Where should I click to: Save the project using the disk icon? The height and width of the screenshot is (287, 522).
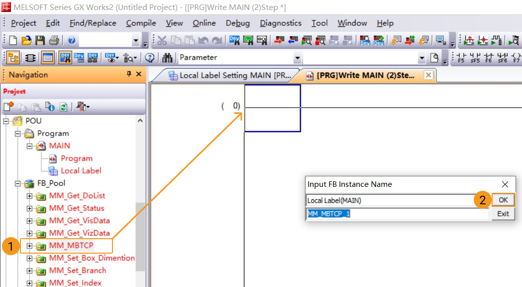[x=39, y=40]
